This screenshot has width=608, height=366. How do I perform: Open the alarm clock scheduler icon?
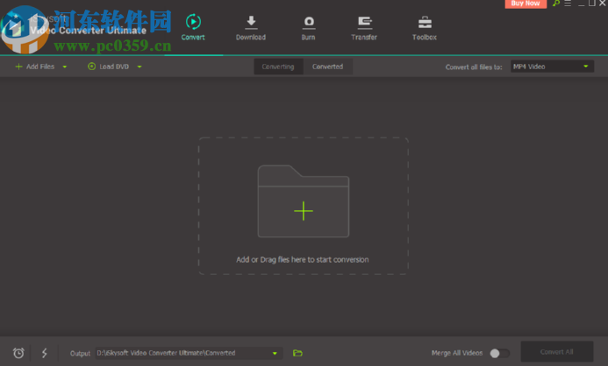coord(18,353)
